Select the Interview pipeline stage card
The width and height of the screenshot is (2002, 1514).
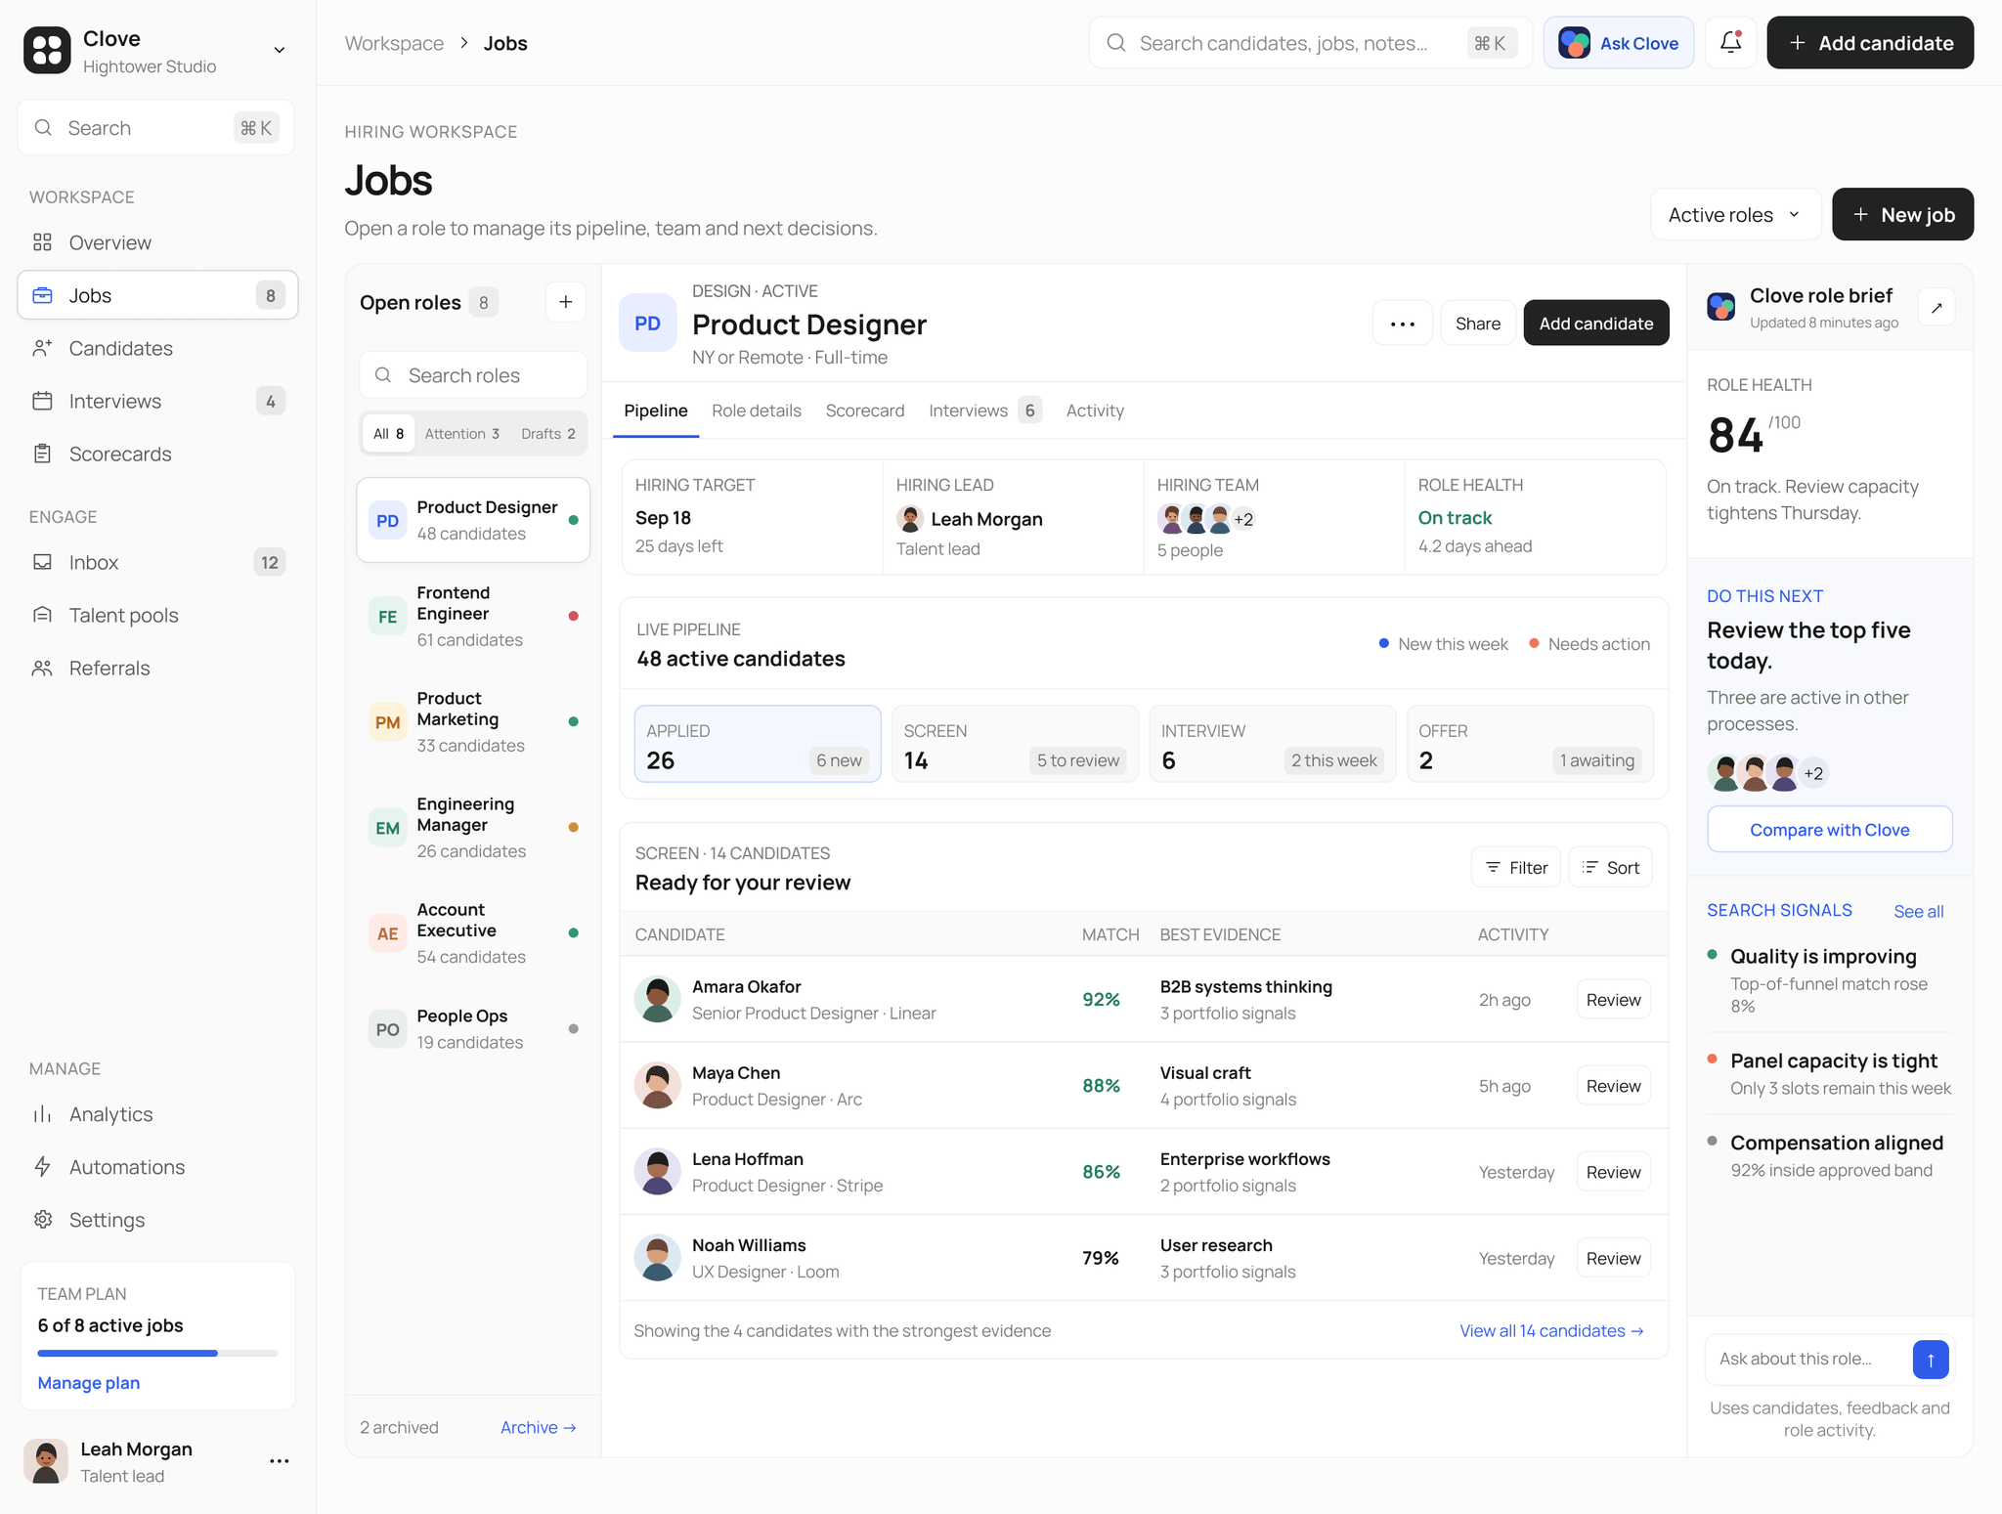pyautogui.click(x=1273, y=744)
